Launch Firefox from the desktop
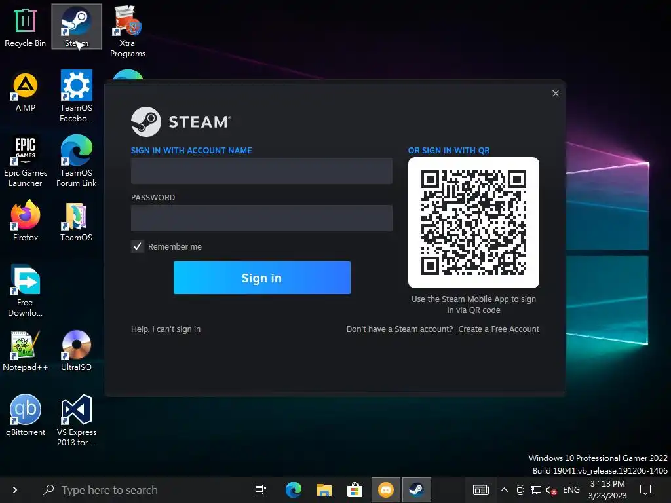671x503 pixels. pyautogui.click(x=26, y=221)
